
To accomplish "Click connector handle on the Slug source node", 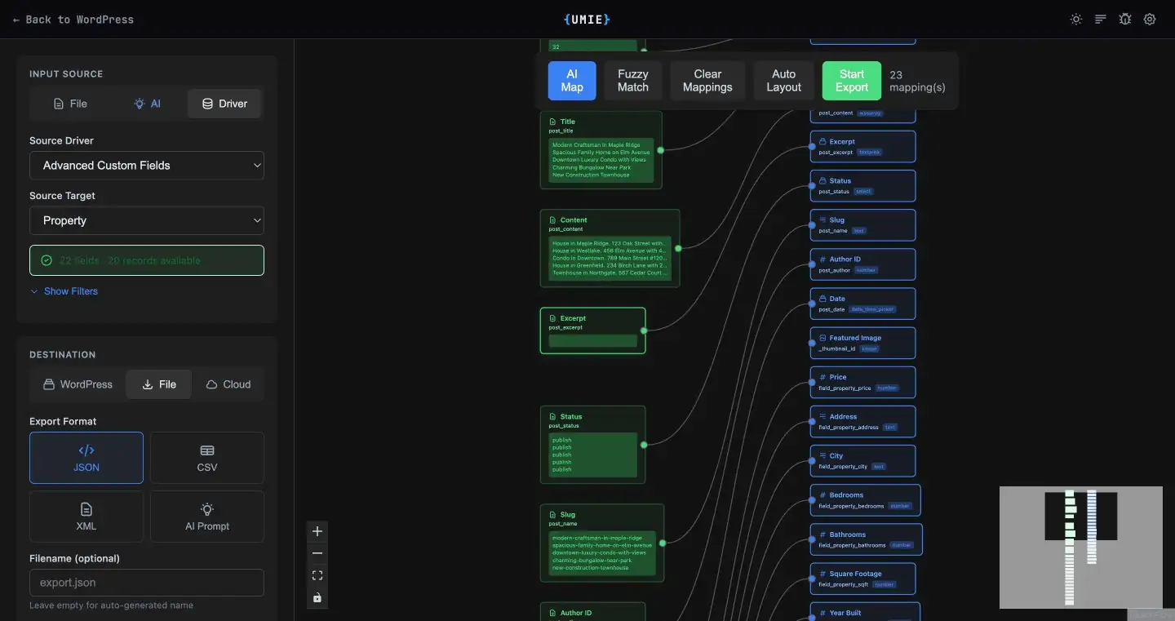I will (663, 543).
